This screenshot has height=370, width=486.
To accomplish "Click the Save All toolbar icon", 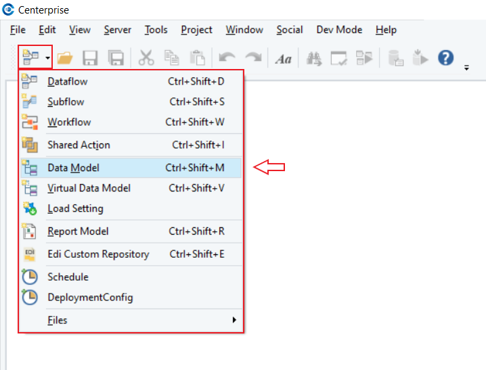I will 116,58.
